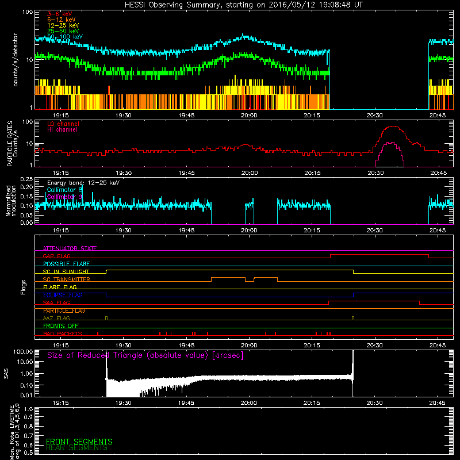This screenshot has height=460, width=460.
Task: Select the orange 6-12 keV legend label
Action: tap(62, 20)
